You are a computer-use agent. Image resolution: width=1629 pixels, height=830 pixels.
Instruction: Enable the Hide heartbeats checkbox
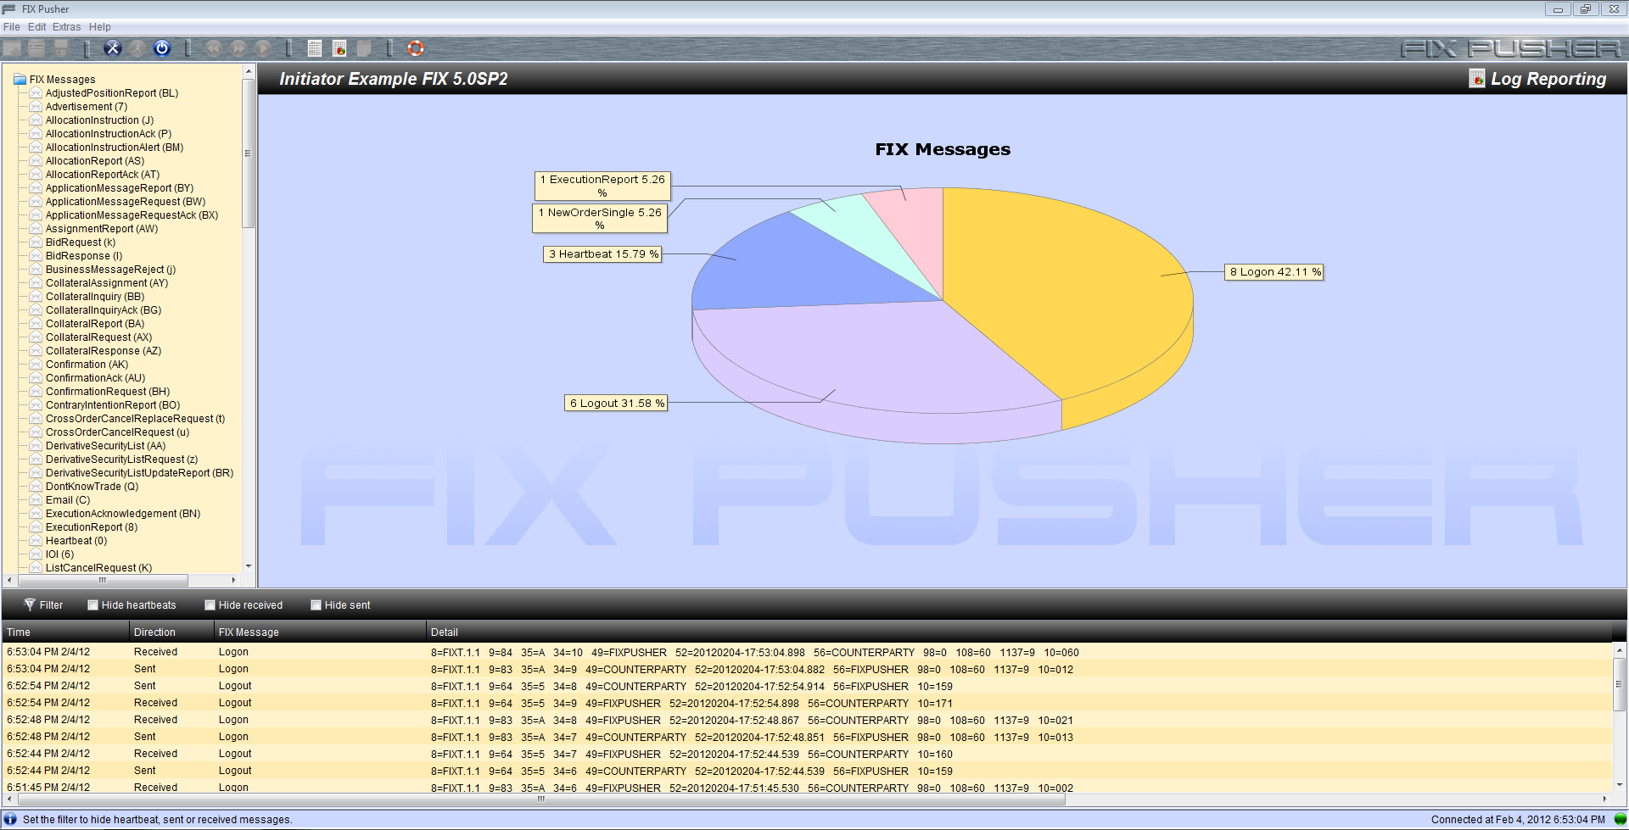(x=93, y=605)
